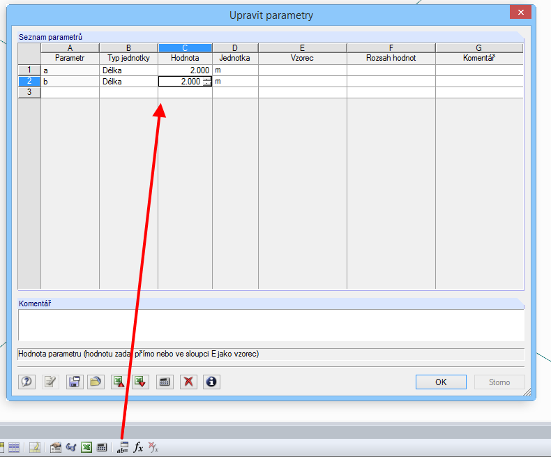Select row header 3
551x457 pixels.
tap(29, 92)
